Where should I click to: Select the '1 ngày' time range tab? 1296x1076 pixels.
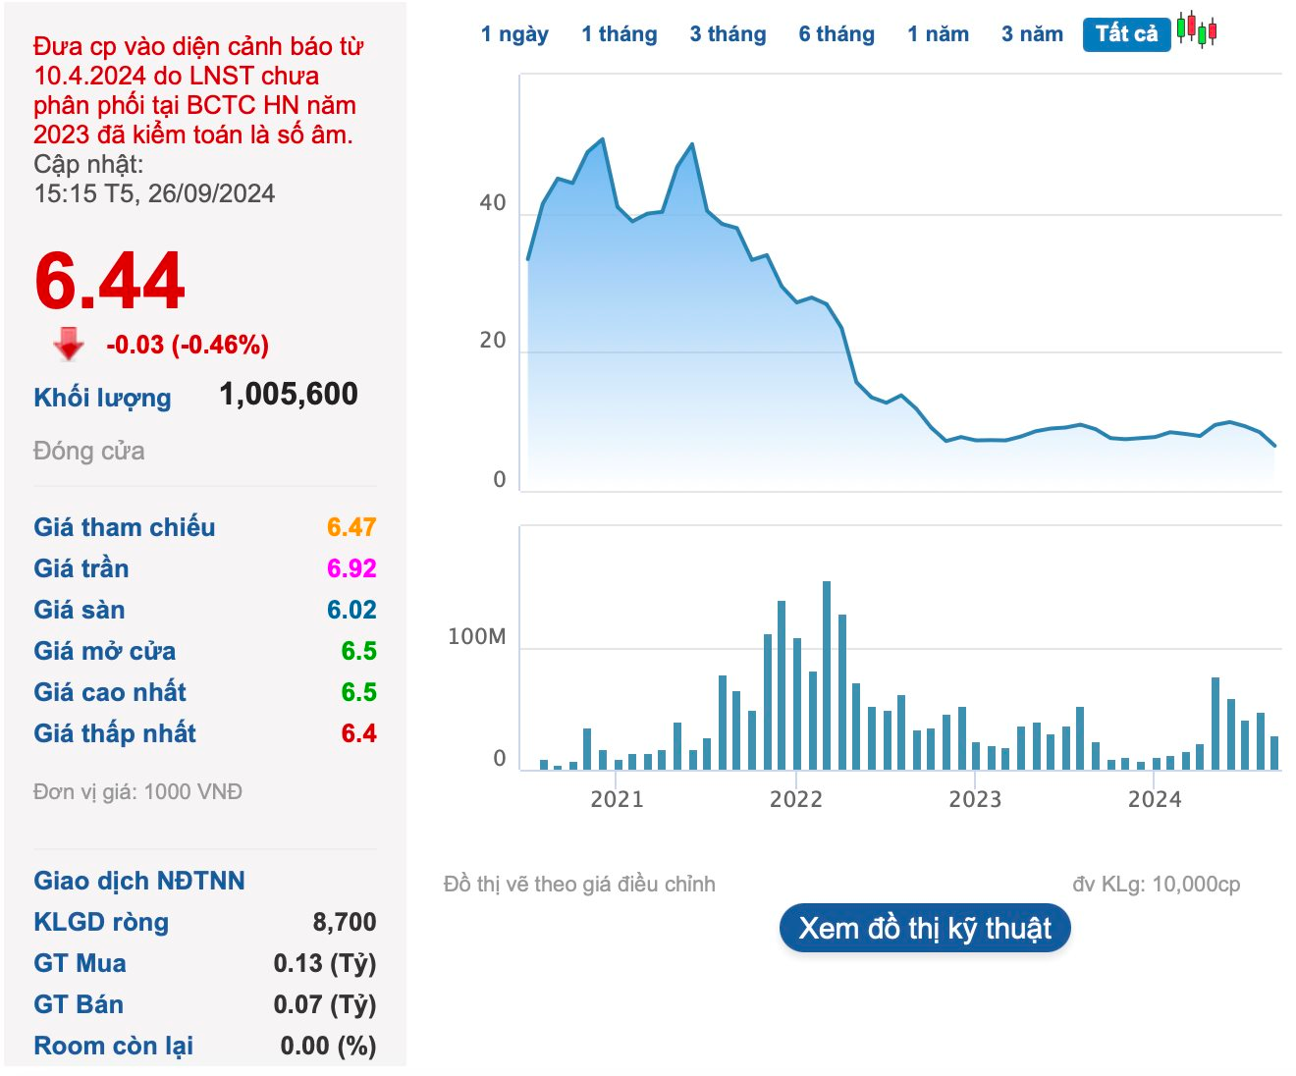(514, 34)
